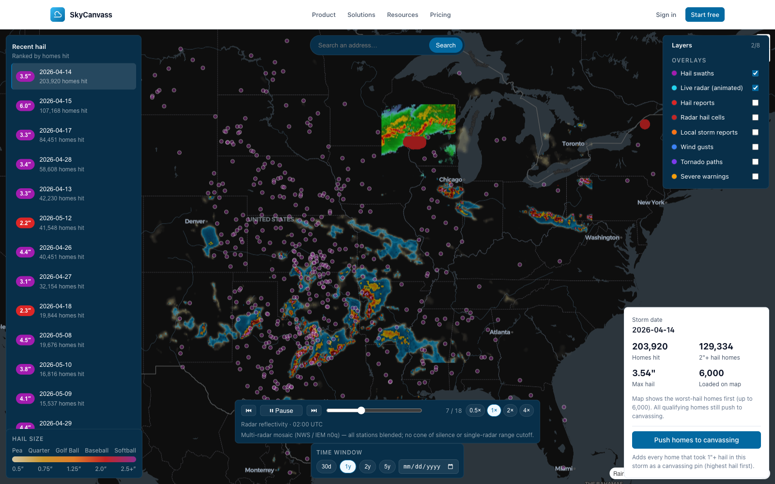Image resolution: width=775 pixels, height=484 pixels.
Task: Skip radar animation to first frame
Action: [249, 410]
